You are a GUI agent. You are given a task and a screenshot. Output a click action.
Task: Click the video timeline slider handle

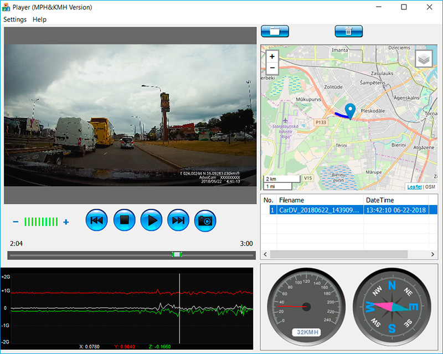coord(177,254)
